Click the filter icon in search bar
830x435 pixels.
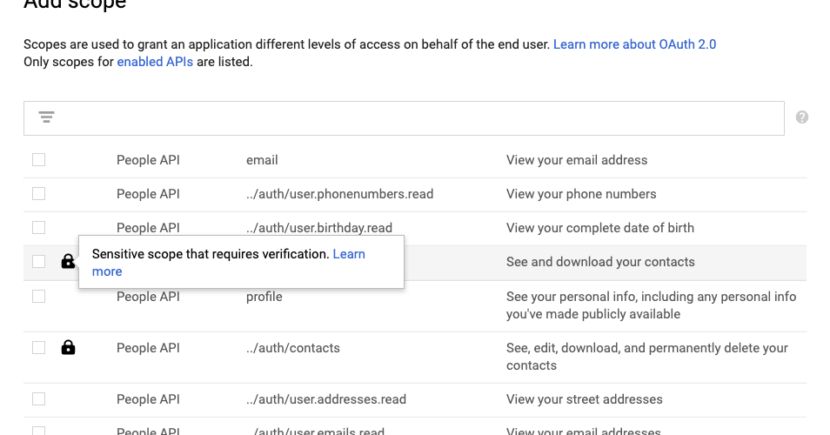[47, 117]
